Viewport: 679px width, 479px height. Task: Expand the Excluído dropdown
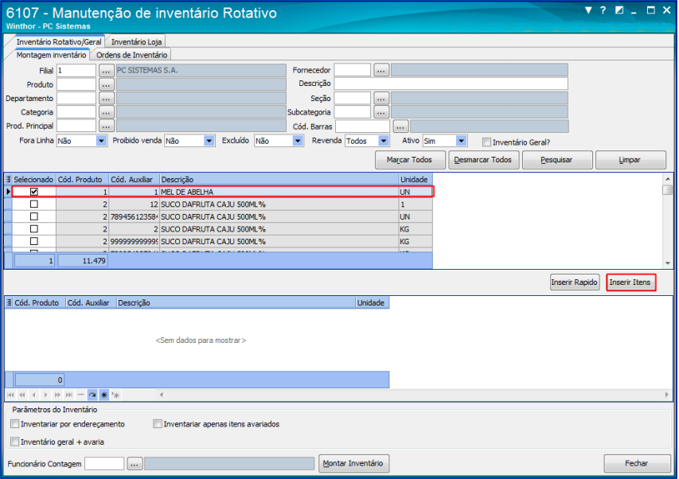[298, 141]
